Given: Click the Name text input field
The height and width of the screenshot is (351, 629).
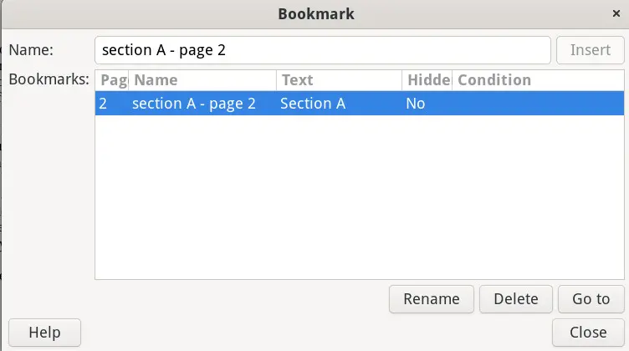Looking at the screenshot, I should coord(322,50).
